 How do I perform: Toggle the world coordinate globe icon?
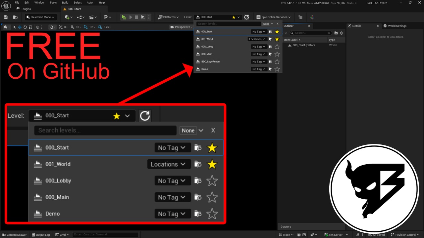(38, 27)
